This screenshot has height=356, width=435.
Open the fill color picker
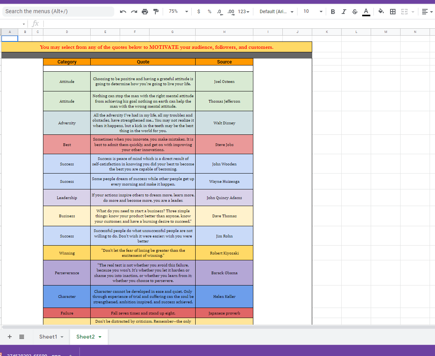click(381, 12)
